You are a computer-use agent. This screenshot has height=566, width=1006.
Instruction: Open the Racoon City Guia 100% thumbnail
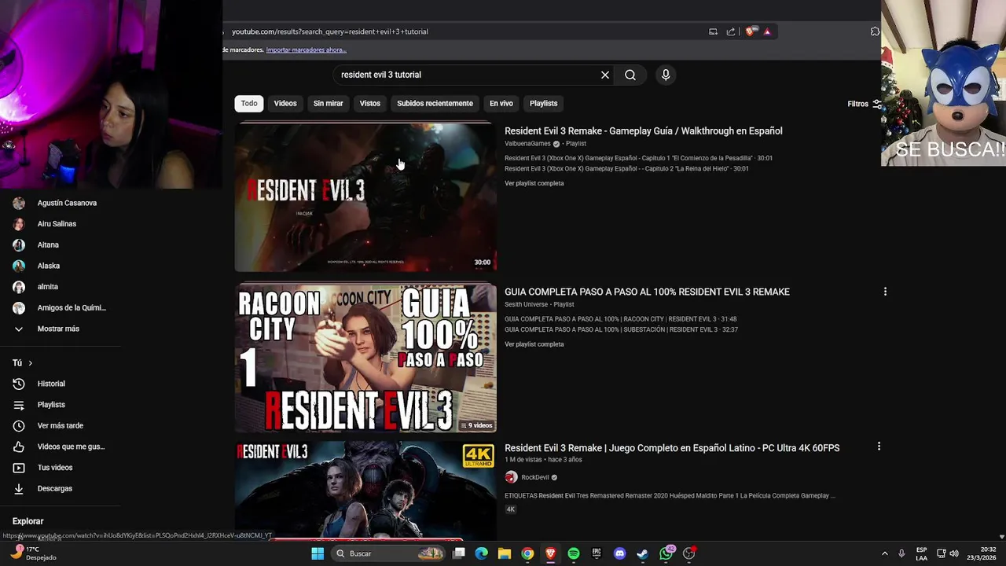[x=365, y=358]
